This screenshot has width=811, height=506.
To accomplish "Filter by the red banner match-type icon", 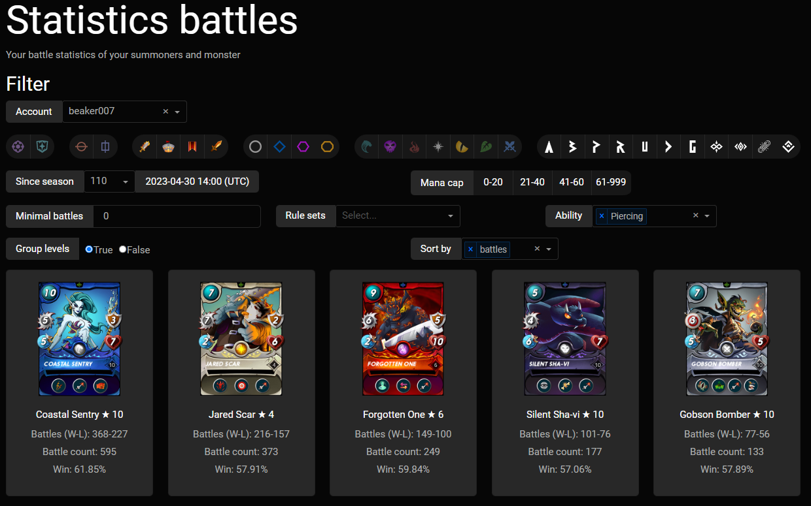I will point(192,147).
